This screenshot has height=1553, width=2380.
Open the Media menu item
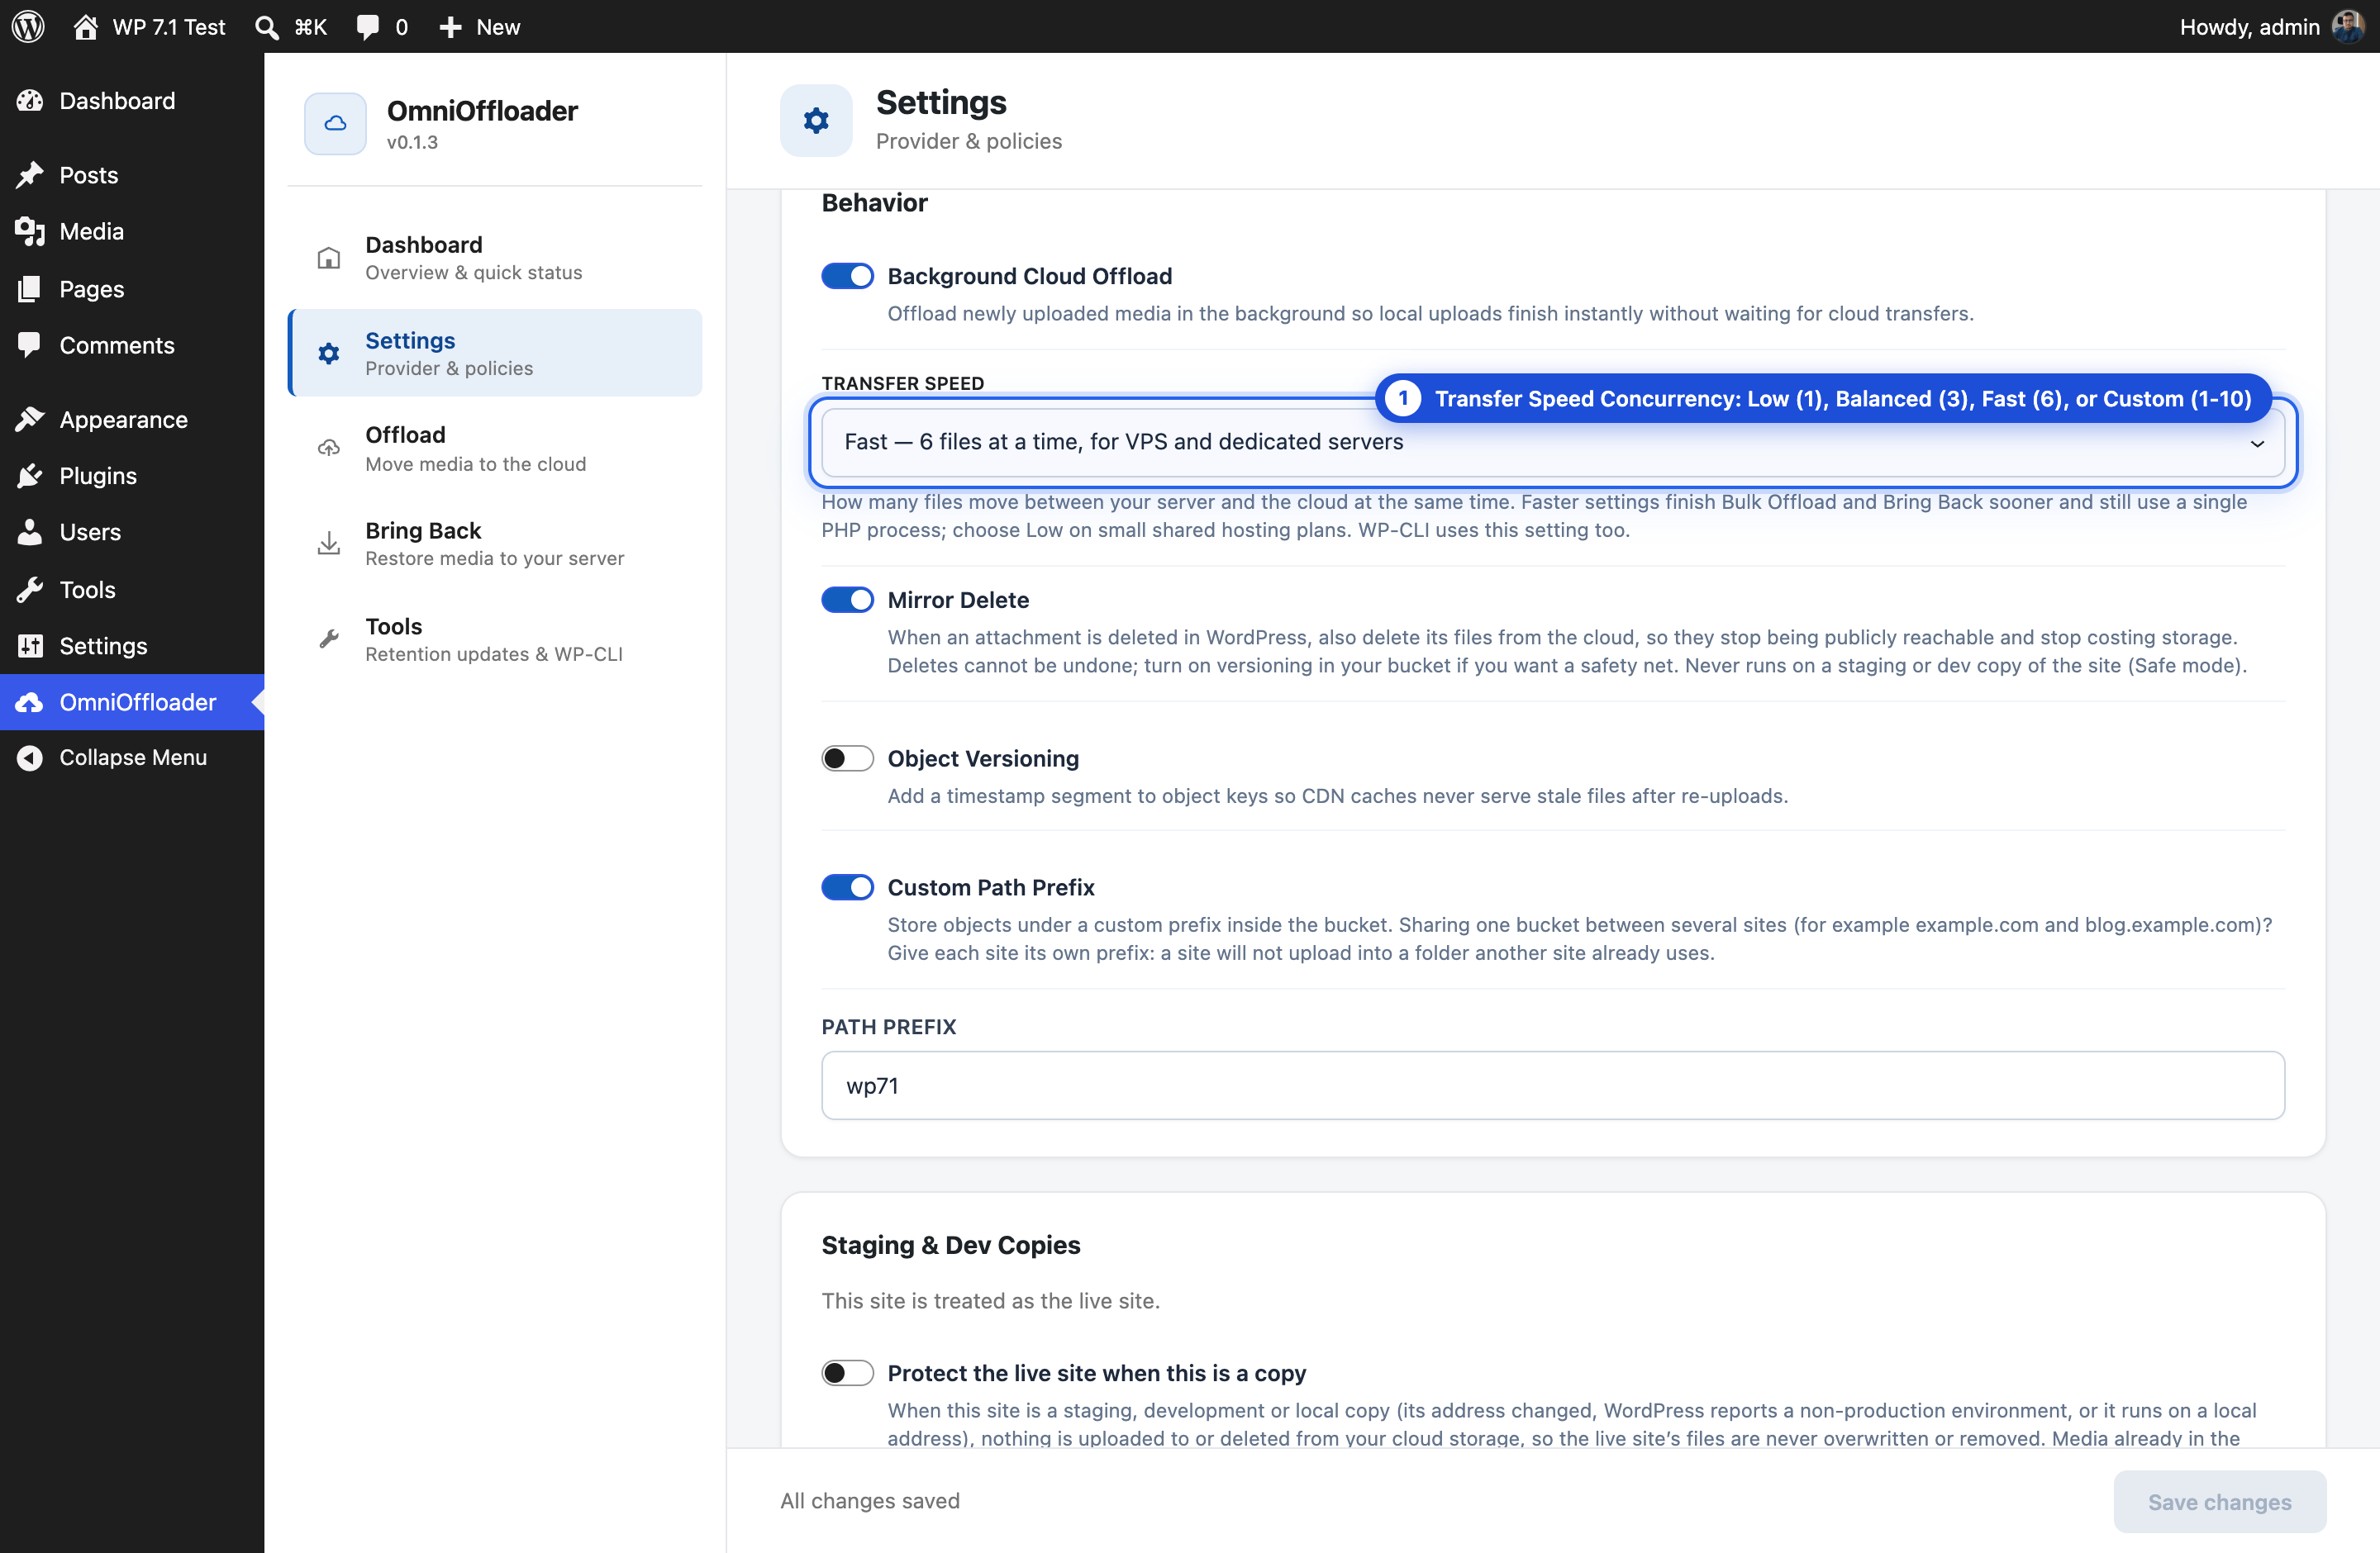[132, 232]
